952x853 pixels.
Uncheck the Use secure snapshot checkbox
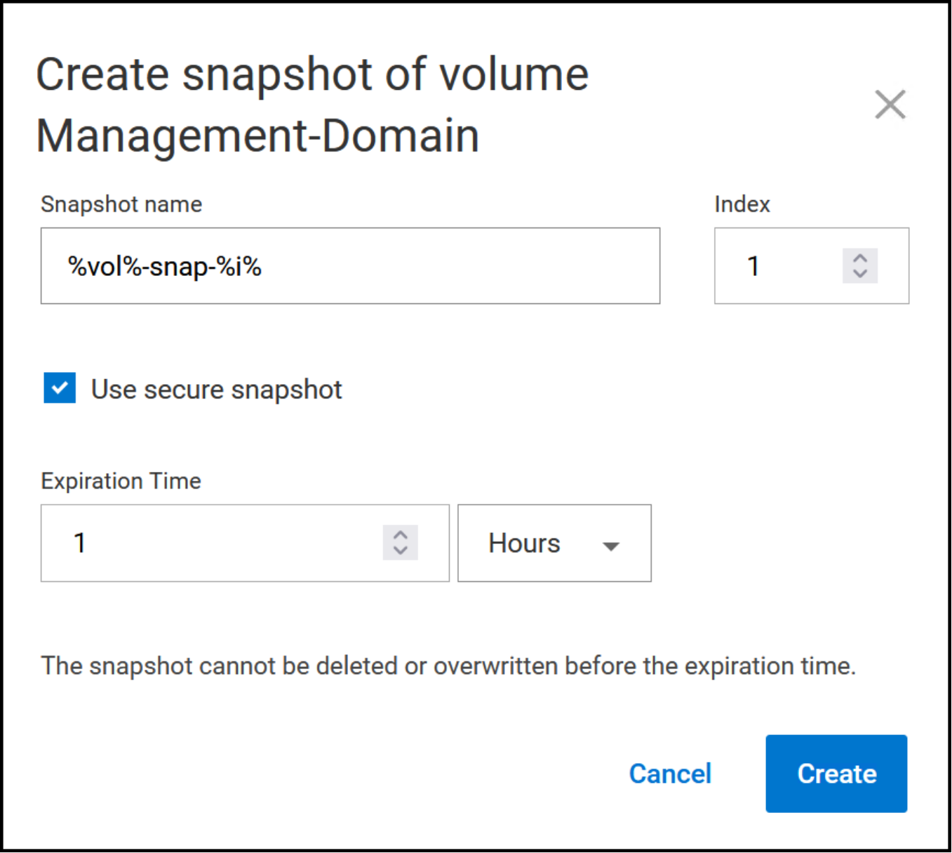pyautogui.click(x=60, y=388)
